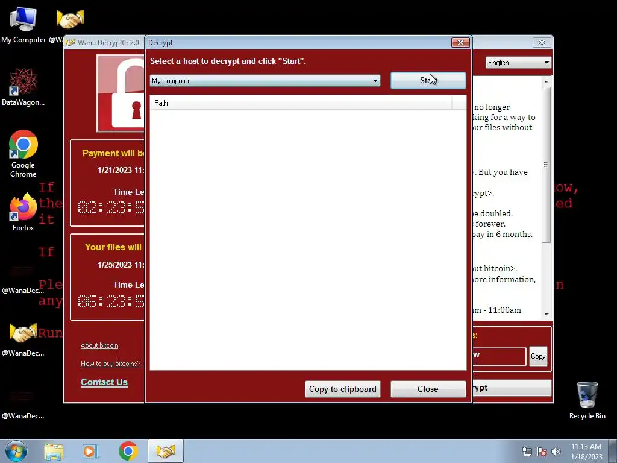This screenshot has width=617, height=463.
Task: Select the Firefox desktop shortcut
Action: pyautogui.click(x=23, y=212)
